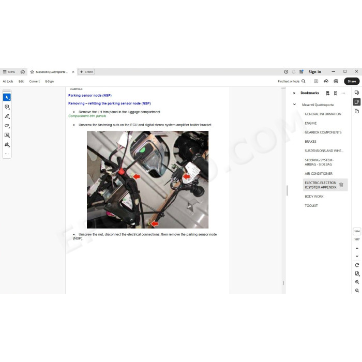Open the E-Sign menu item
The width and height of the screenshot is (362, 362).
pyautogui.click(x=50, y=81)
